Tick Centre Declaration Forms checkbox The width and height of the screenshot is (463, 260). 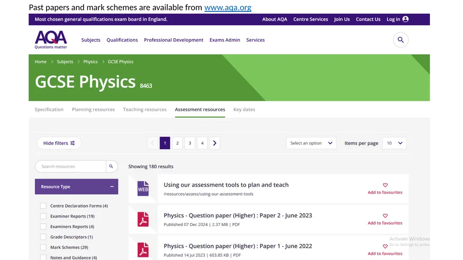(x=43, y=206)
